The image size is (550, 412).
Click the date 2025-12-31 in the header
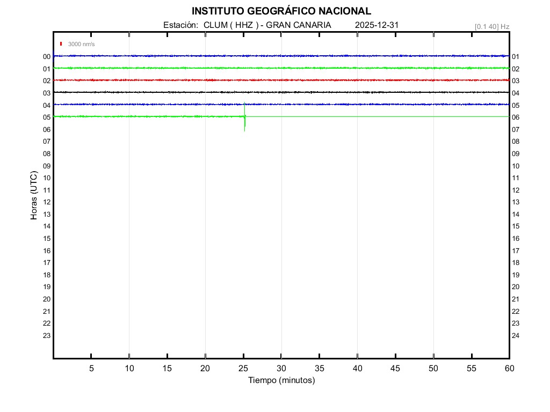[x=377, y=25]
